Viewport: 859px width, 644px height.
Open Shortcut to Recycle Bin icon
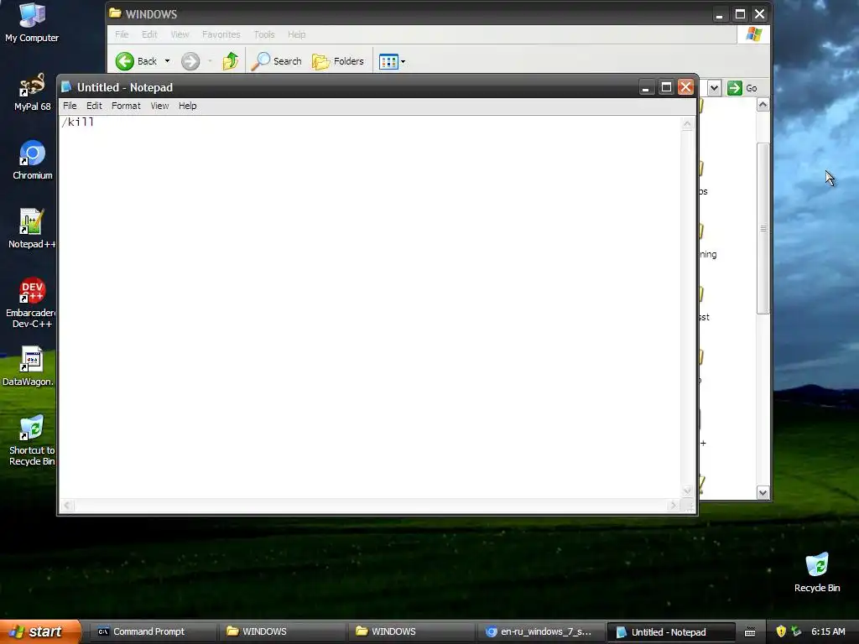(31, 440)
